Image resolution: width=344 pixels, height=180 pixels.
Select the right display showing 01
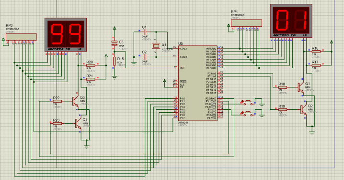coord(291,21)
